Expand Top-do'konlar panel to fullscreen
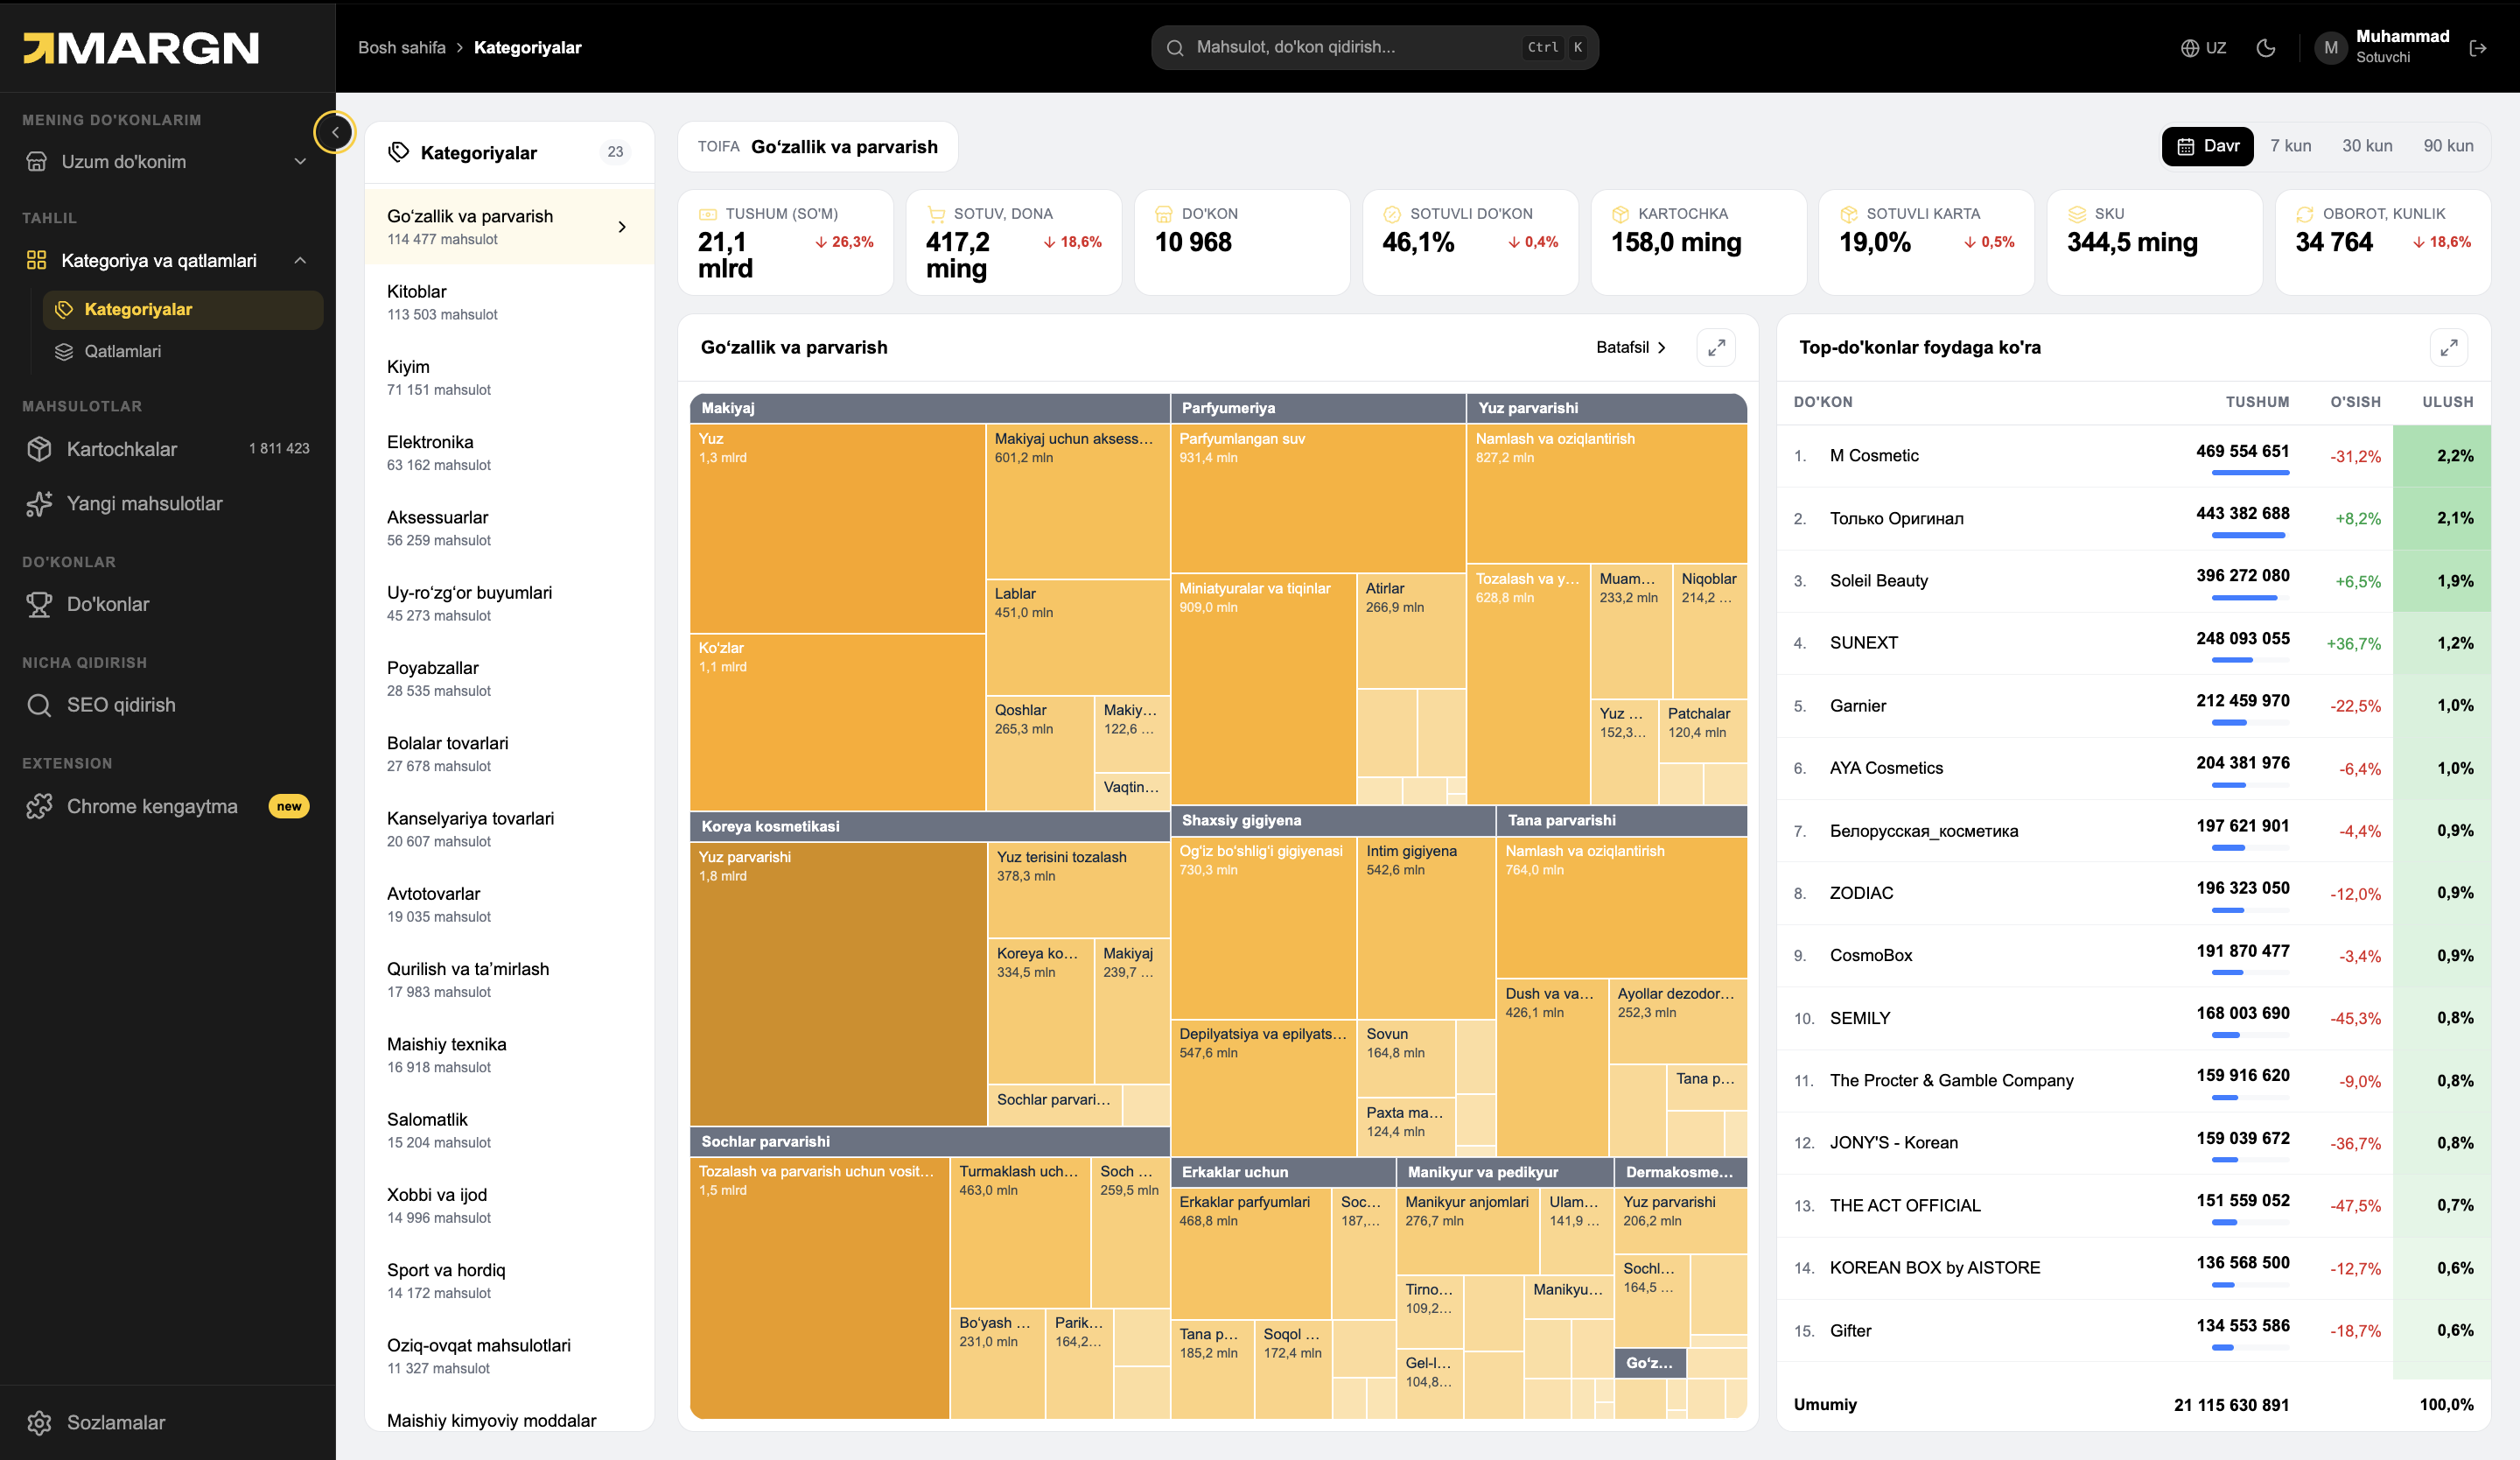This screenshot has height=1460, width=2520. [x=2448, y=347]
